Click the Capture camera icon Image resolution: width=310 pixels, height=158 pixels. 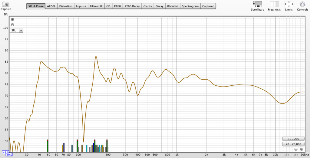point(5,4)
